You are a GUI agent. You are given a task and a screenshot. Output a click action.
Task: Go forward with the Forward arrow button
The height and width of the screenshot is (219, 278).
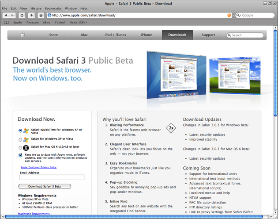pos(12,15)
